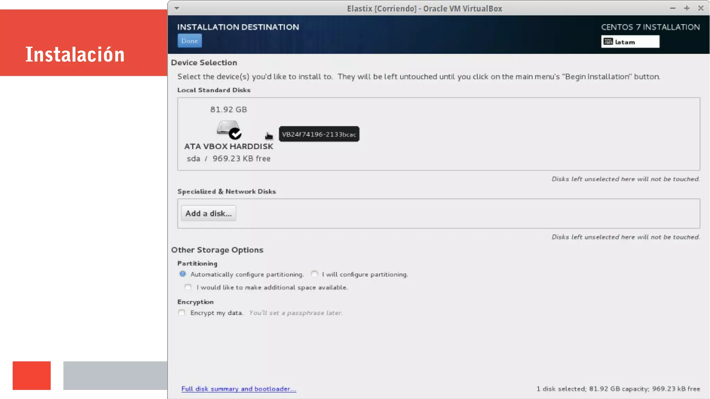This screenshot has height=399, width=710.
Task: Select I will configure partitioning
Action: coord(314,274)
